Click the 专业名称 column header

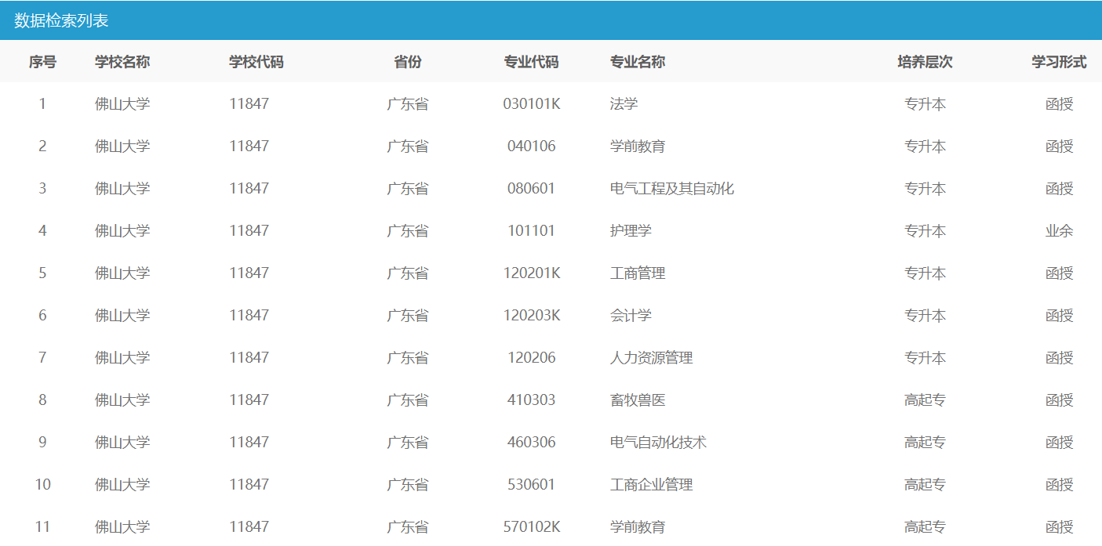pos(638,62)
